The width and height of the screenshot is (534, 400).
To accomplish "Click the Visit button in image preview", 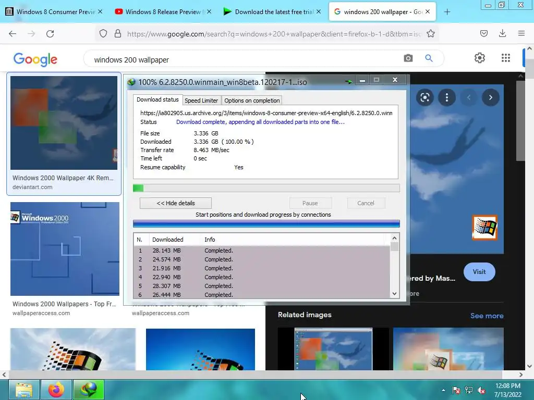I will click(x=479, y=272).
